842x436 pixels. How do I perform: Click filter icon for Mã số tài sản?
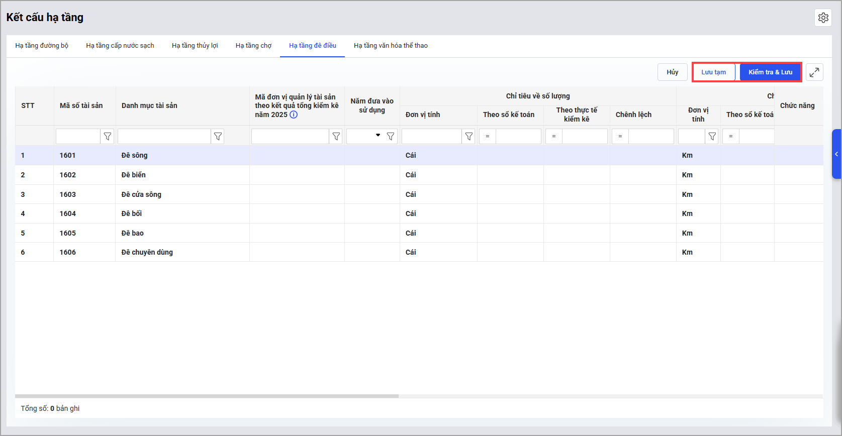click(x=107, y=137)
